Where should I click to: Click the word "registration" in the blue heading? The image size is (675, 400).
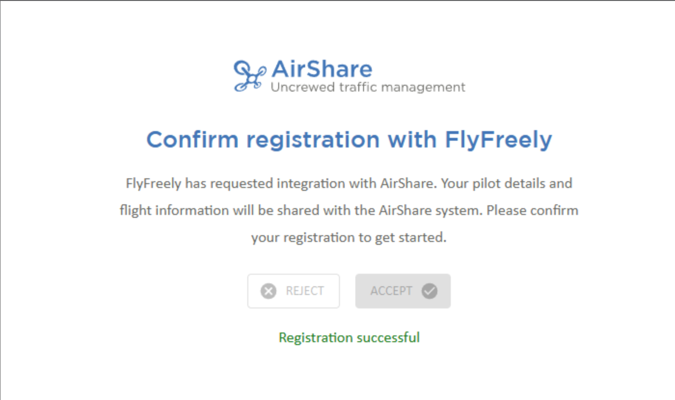pyautogui.click(x=313, y=140)
